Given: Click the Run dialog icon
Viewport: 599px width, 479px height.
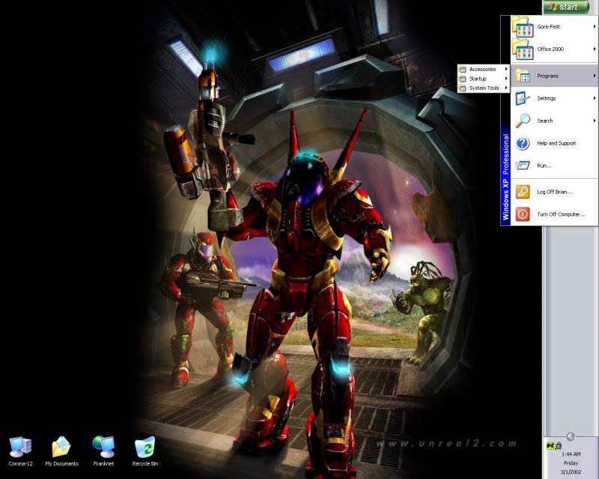Looking at the screenshot, I should click(522, 165).
